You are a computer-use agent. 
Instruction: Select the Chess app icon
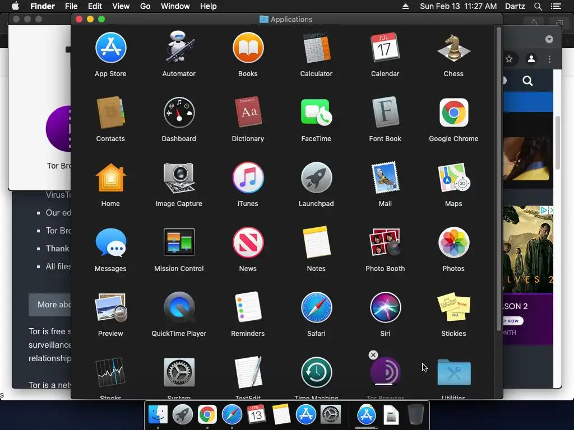coord(453,48)
